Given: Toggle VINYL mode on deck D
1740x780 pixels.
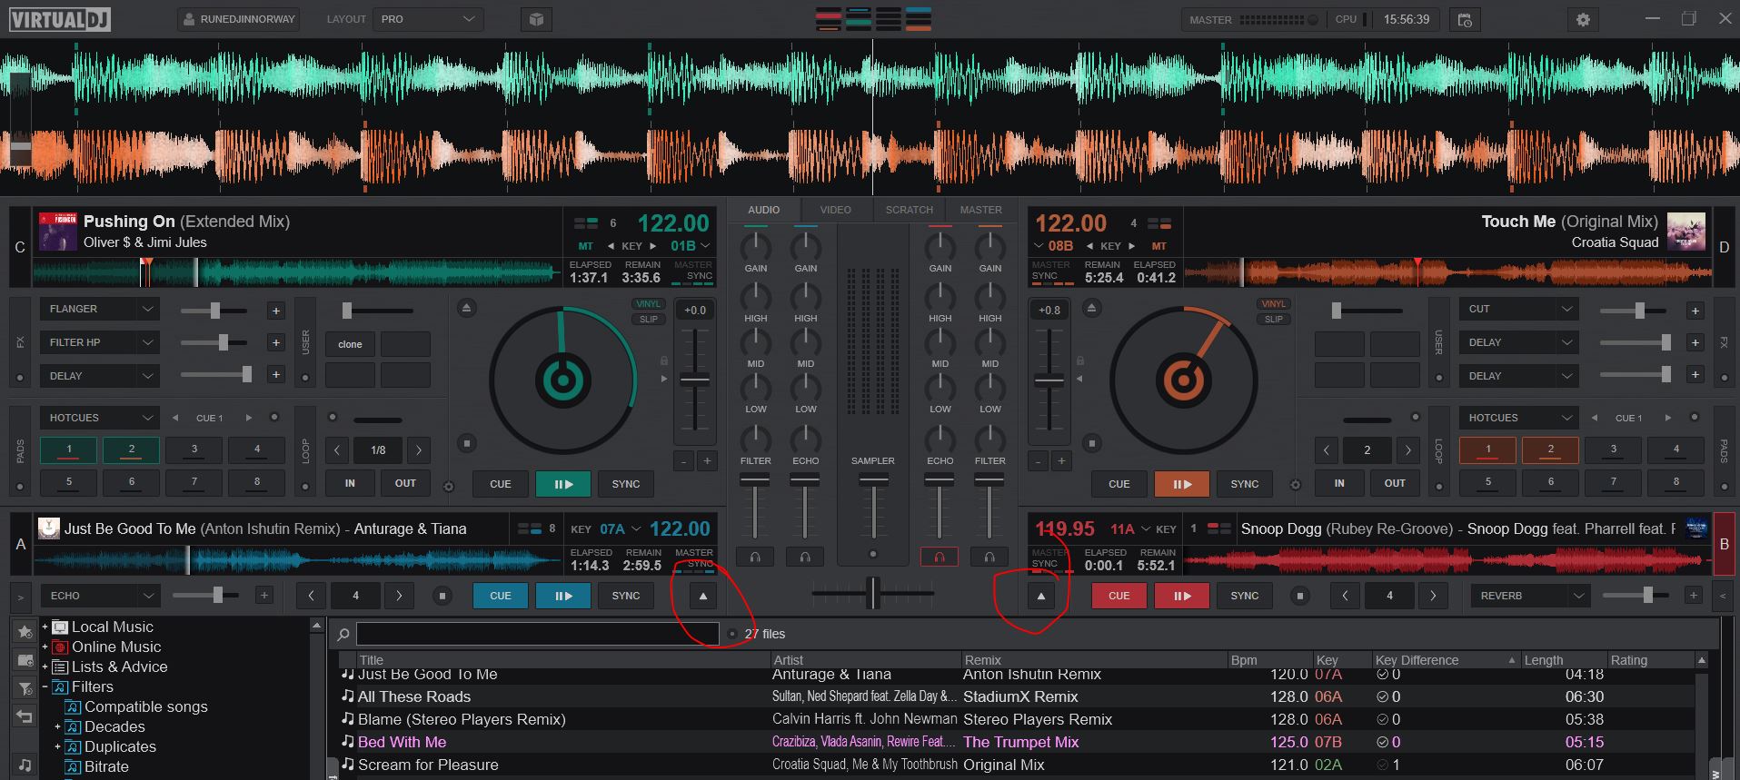Looking at the screenshot, I should [1273, 304].
